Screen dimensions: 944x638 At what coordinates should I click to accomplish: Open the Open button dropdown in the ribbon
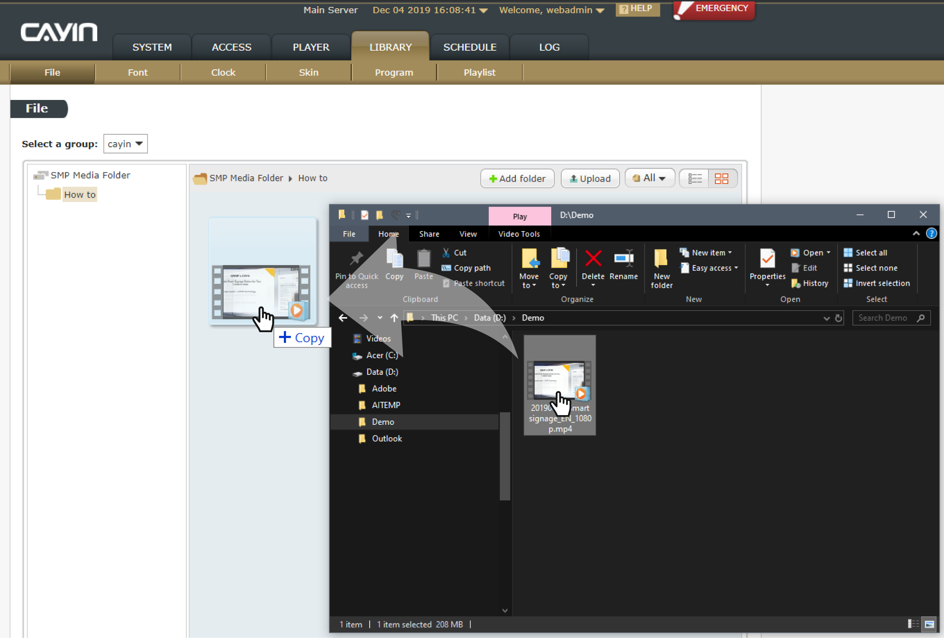tap(828, 253)
